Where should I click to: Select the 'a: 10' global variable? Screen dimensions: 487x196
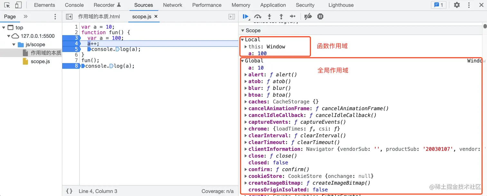(256, 68)
